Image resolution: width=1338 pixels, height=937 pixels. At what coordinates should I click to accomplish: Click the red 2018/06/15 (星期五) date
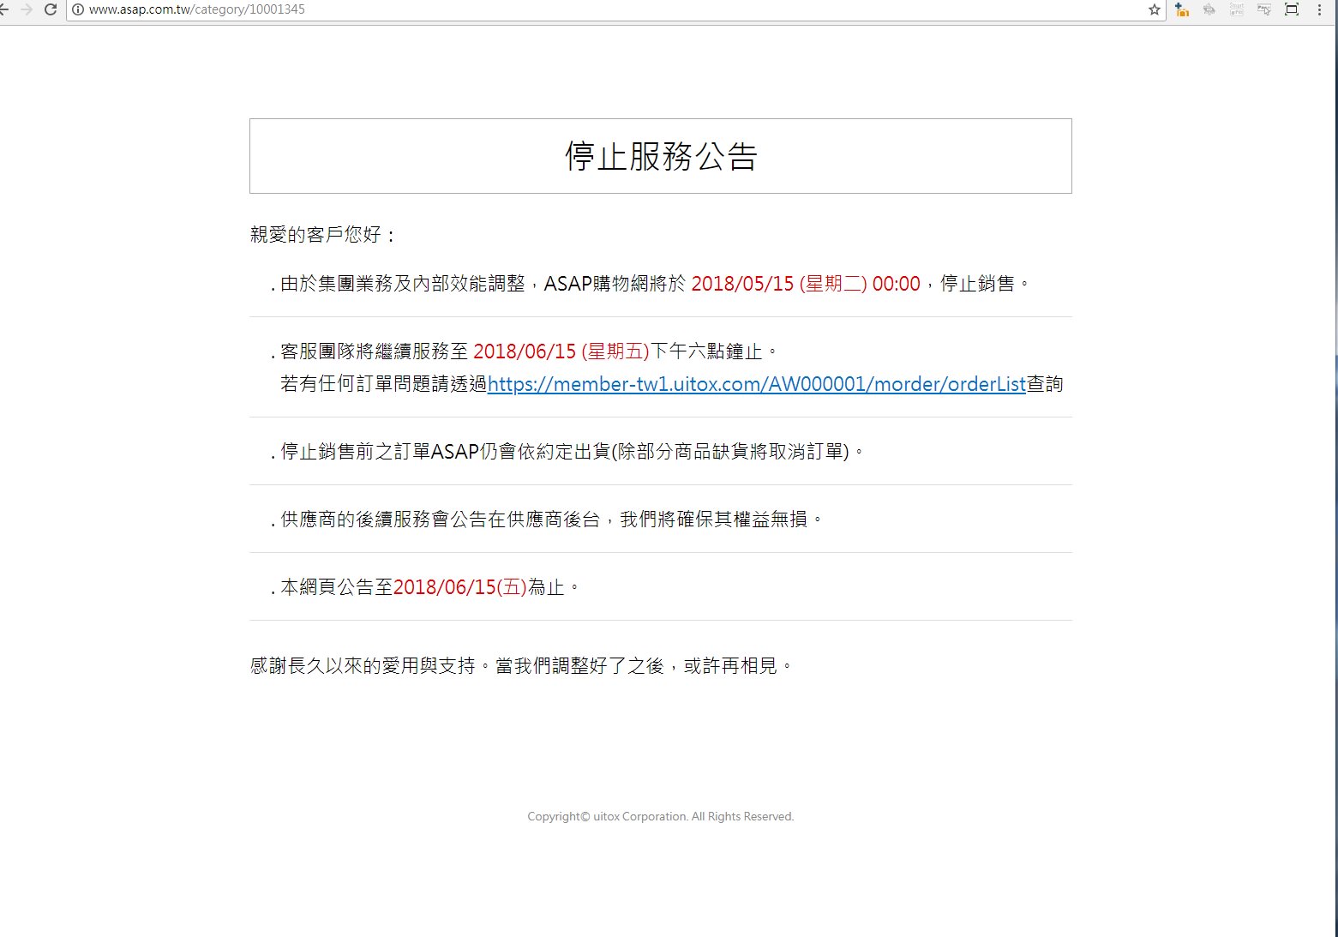tap(561, 351)
